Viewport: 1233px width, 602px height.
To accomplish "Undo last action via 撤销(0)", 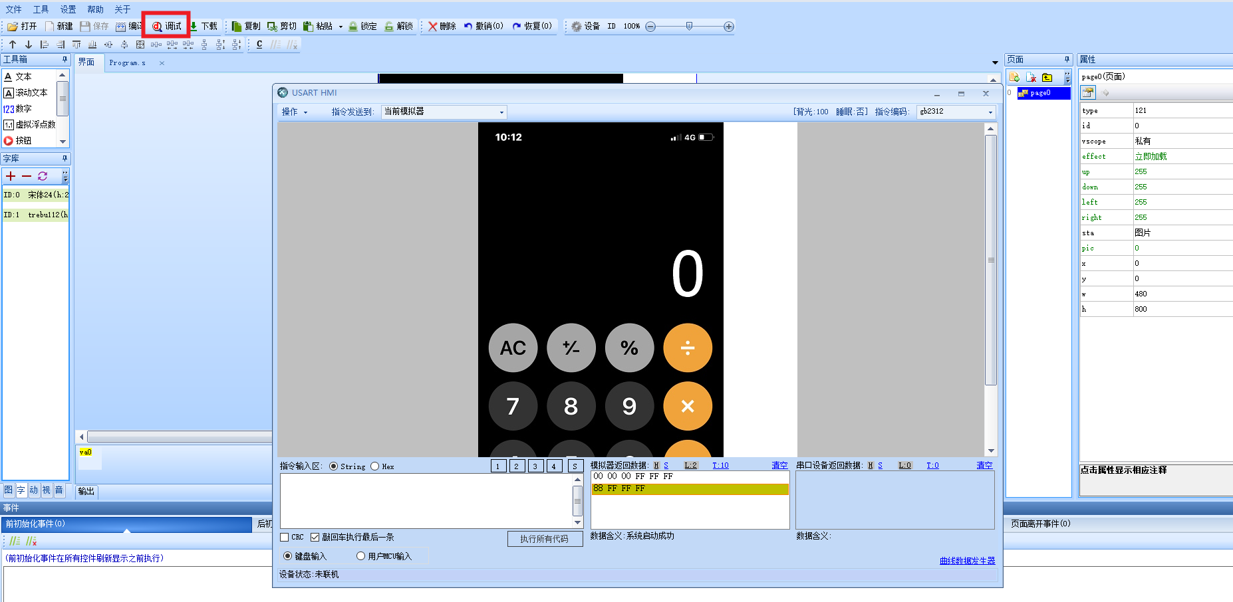I will pyautogui.click(x=483, y=27).
